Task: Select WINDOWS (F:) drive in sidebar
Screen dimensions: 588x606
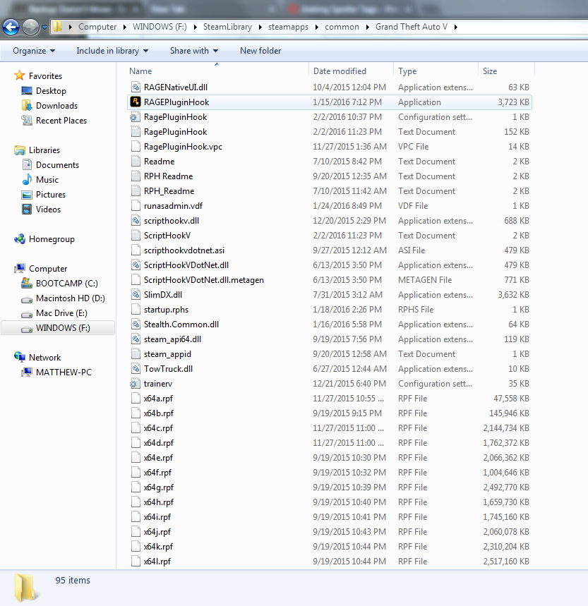Action: [x=58, y=328]
